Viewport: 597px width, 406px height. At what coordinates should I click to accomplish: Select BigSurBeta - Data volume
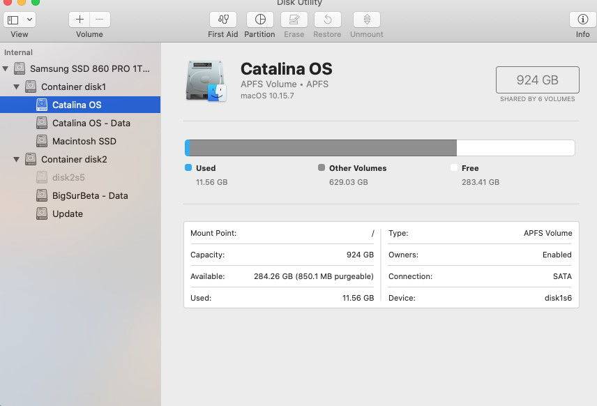(80, 196)
